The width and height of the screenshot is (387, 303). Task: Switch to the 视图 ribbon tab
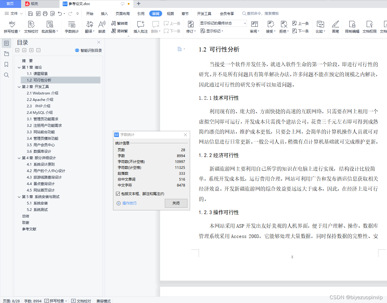click(x=170, y=14)
